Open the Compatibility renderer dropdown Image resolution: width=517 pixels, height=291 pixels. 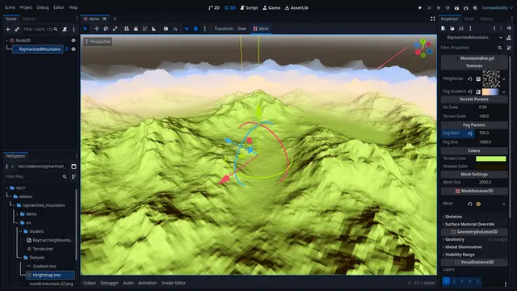[498, 7]
